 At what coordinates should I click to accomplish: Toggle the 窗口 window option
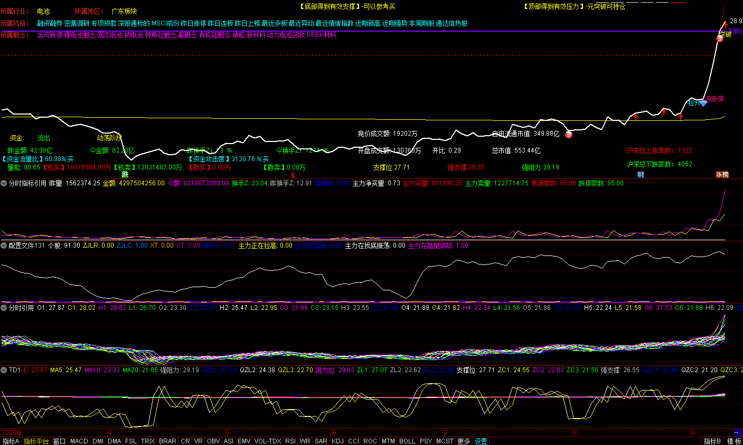click(x=60, y=441)
